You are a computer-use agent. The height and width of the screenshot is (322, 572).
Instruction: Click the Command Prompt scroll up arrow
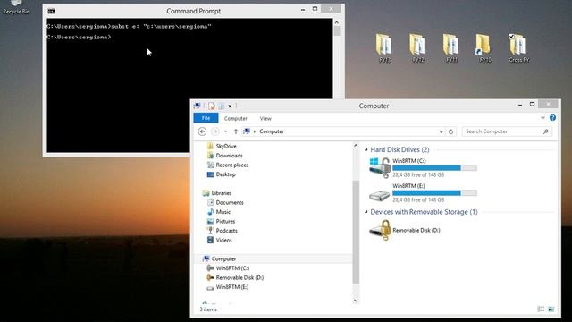(337, 22)
